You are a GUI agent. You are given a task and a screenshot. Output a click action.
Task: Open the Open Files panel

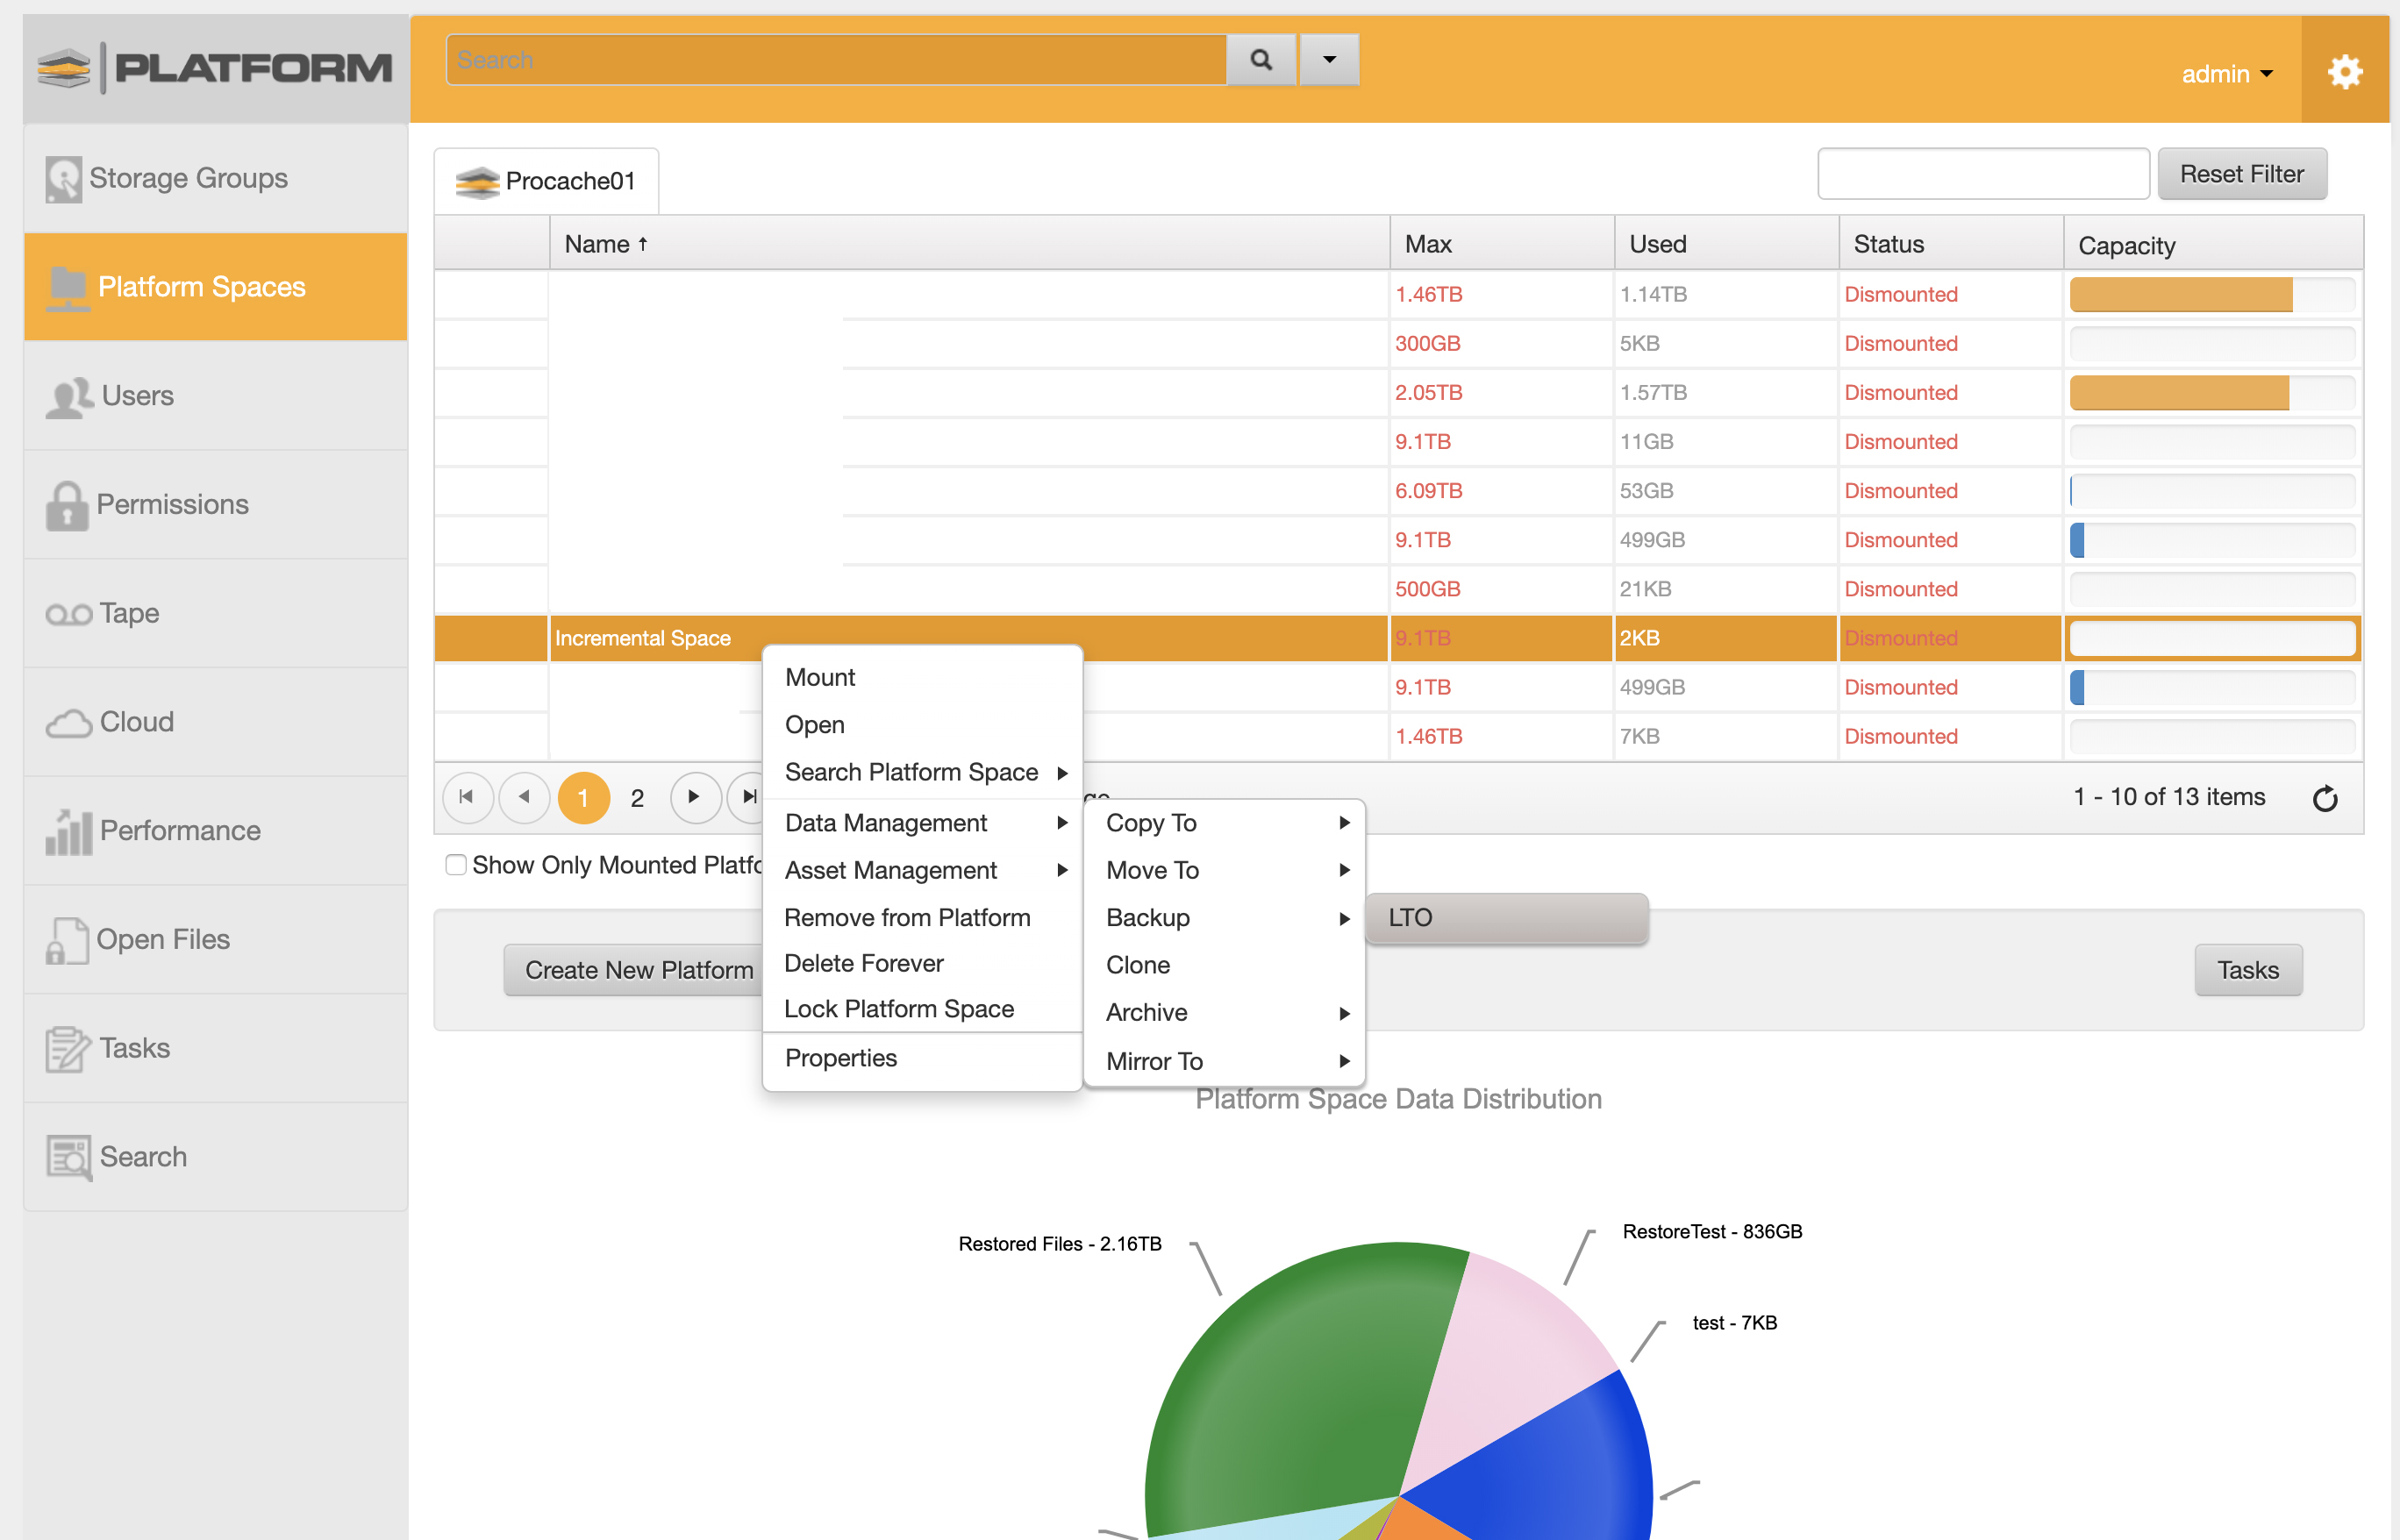click(163, 939)
